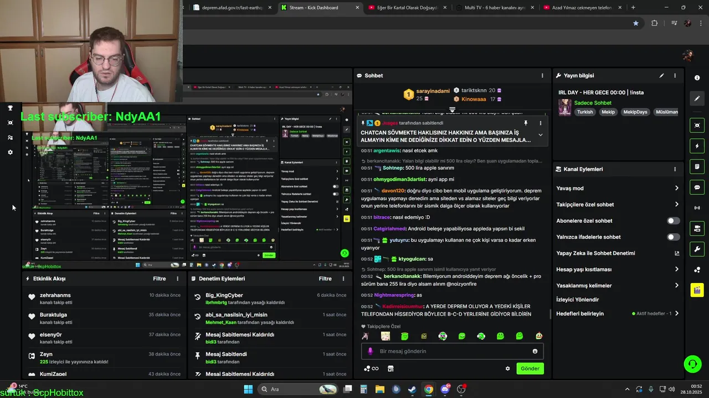Open Kanal Eylemleri three-dot menu
Viewport: 709px width, 398px height.
[675, 169]
